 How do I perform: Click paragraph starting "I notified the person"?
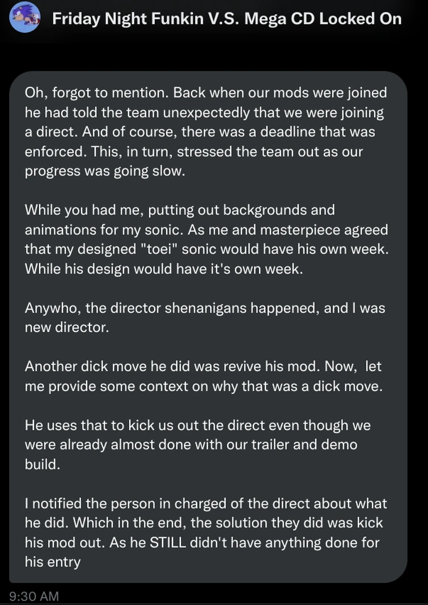(x=206, y=532)
